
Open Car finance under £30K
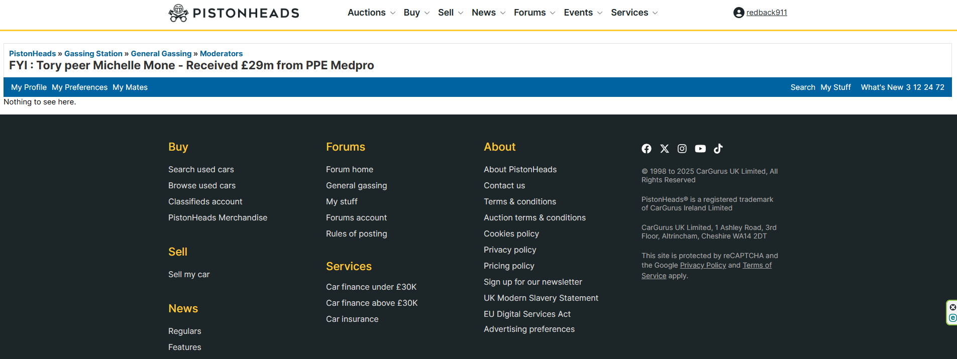click(371, 287)
